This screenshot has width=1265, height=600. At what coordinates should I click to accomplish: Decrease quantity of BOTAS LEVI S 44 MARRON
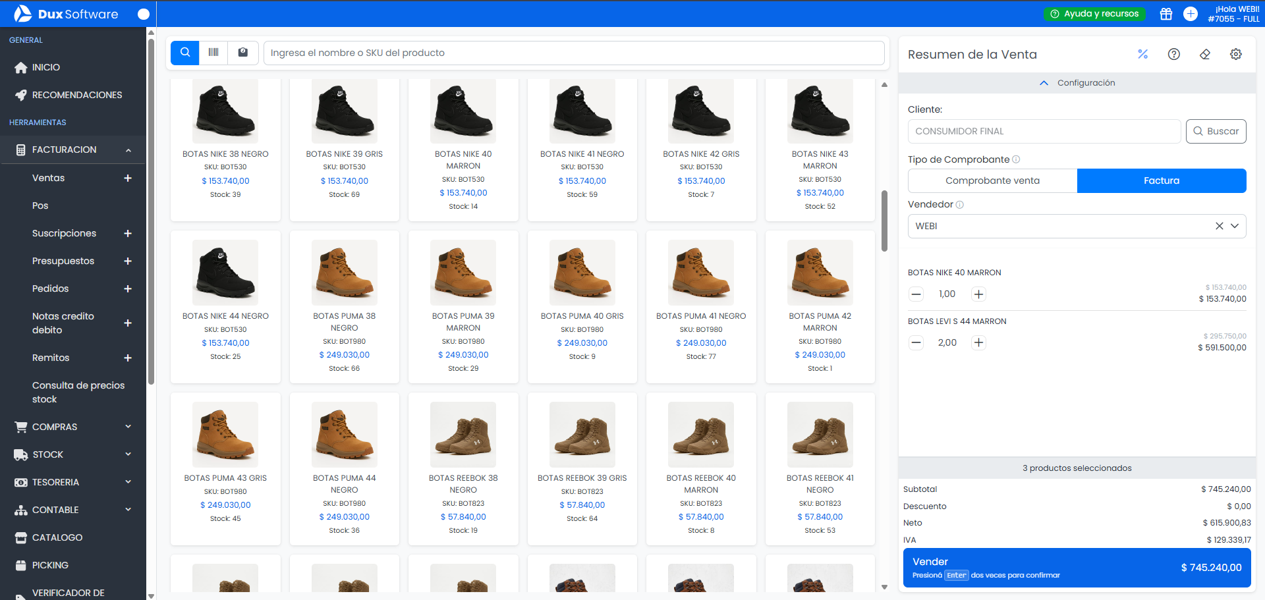tap(916, 342)
